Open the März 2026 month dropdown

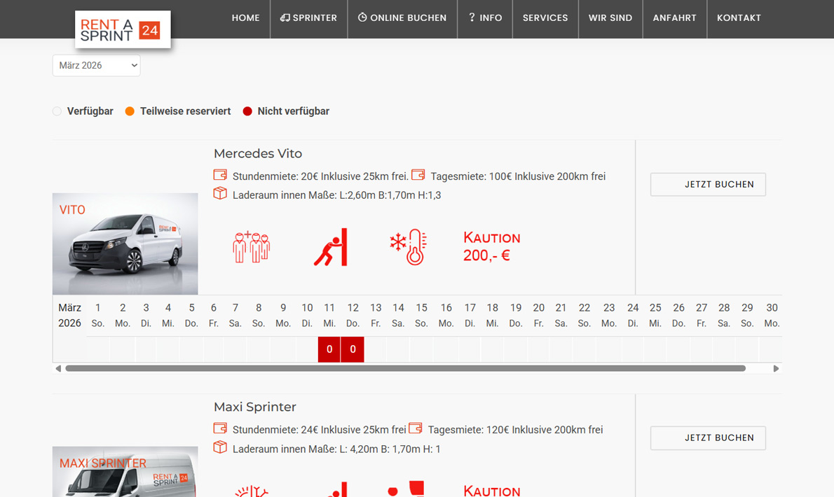(97, 65)
